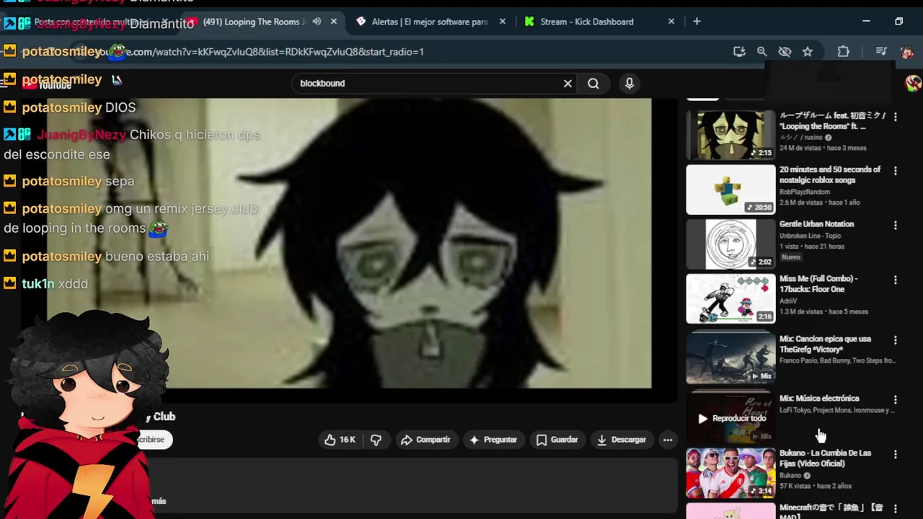Screen dimensions: 923x519
Task: Open browser extensions puzzle icon
Action: click(843, 52)
